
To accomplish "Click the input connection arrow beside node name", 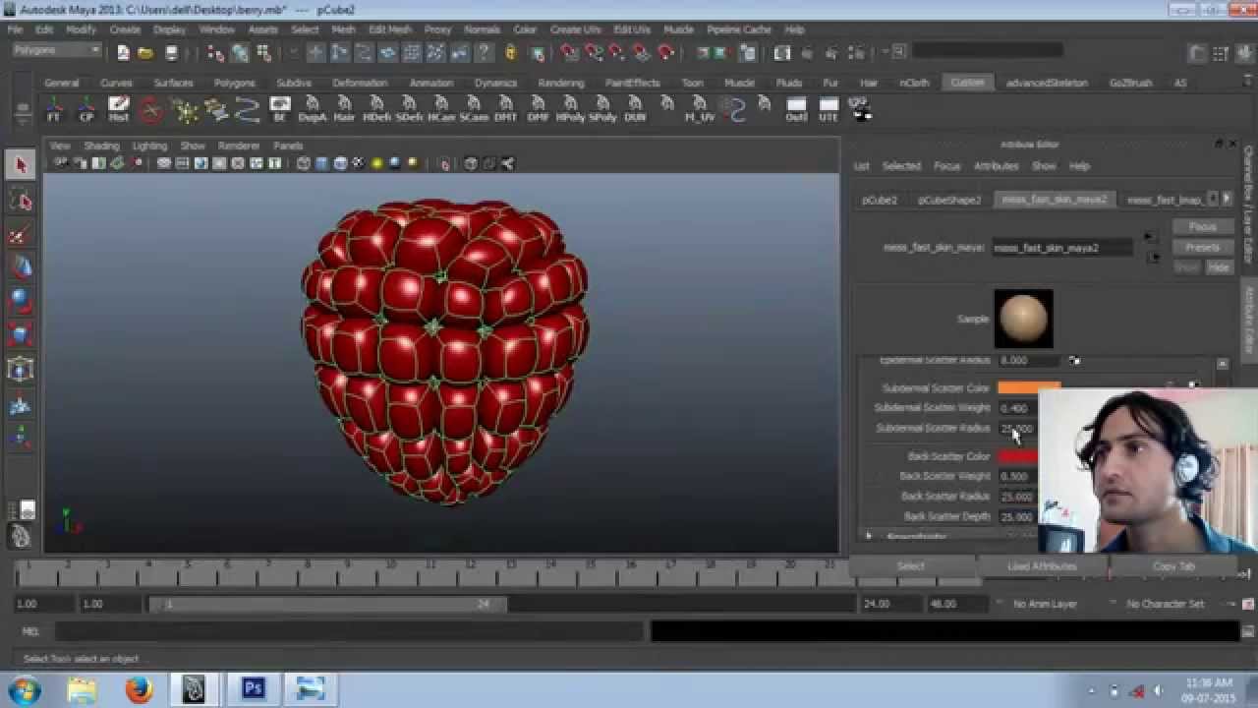I will 1151,238.
